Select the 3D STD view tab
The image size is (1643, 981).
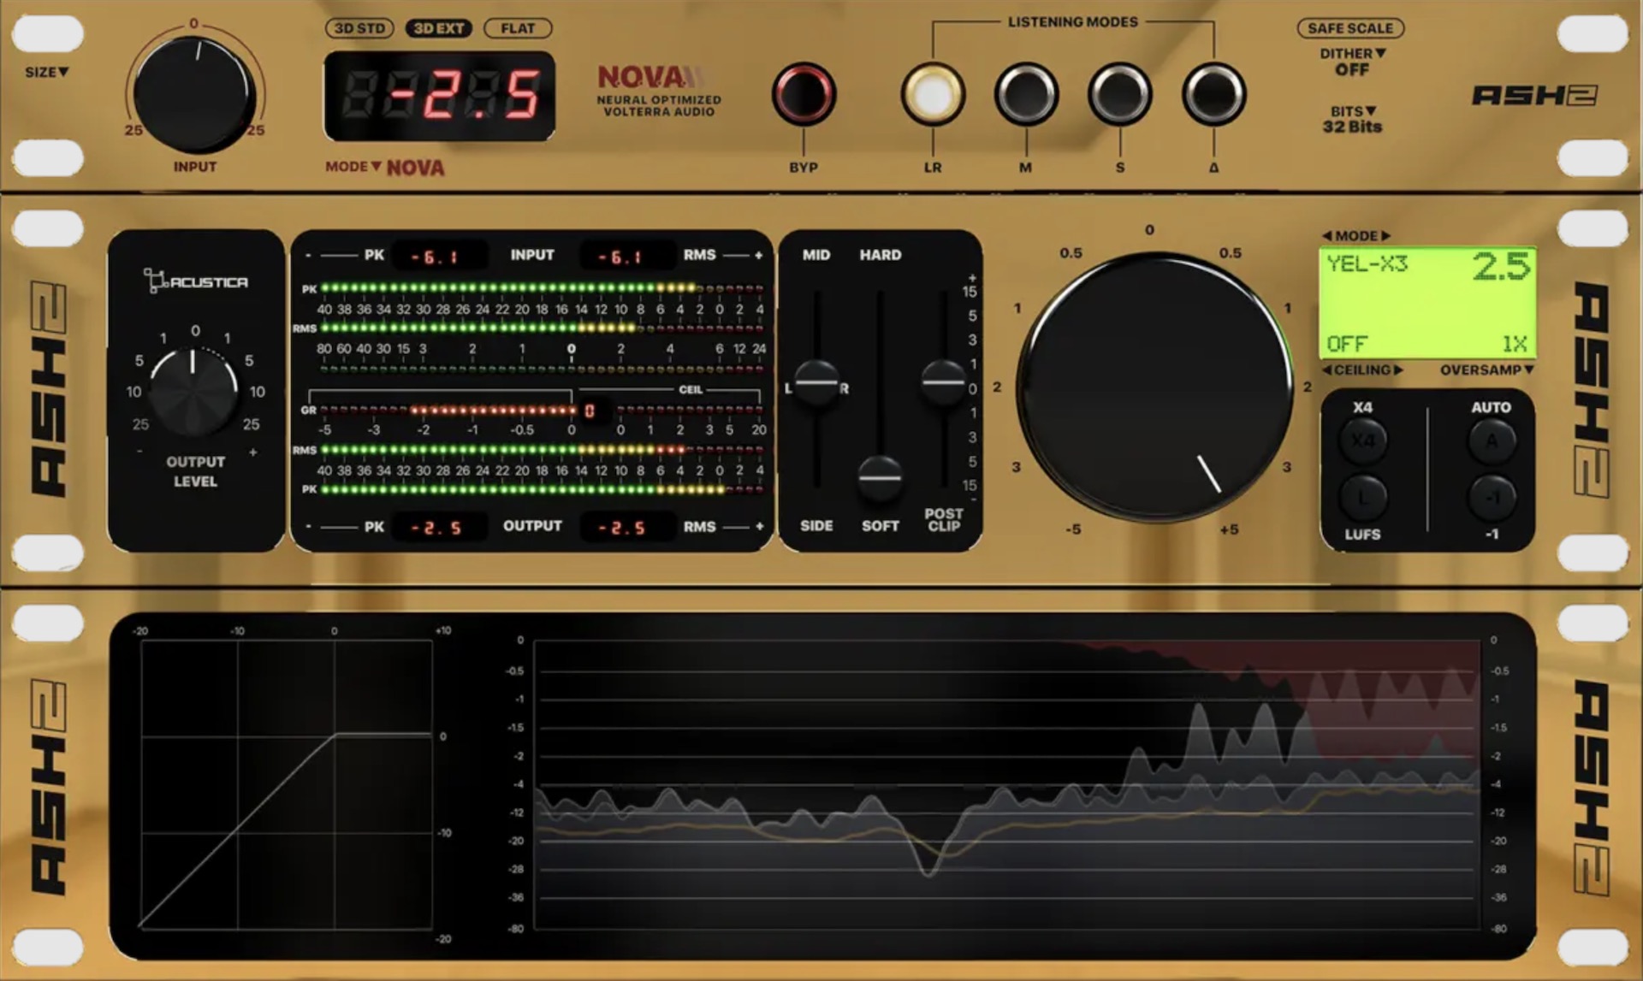(x=359, y=28)
